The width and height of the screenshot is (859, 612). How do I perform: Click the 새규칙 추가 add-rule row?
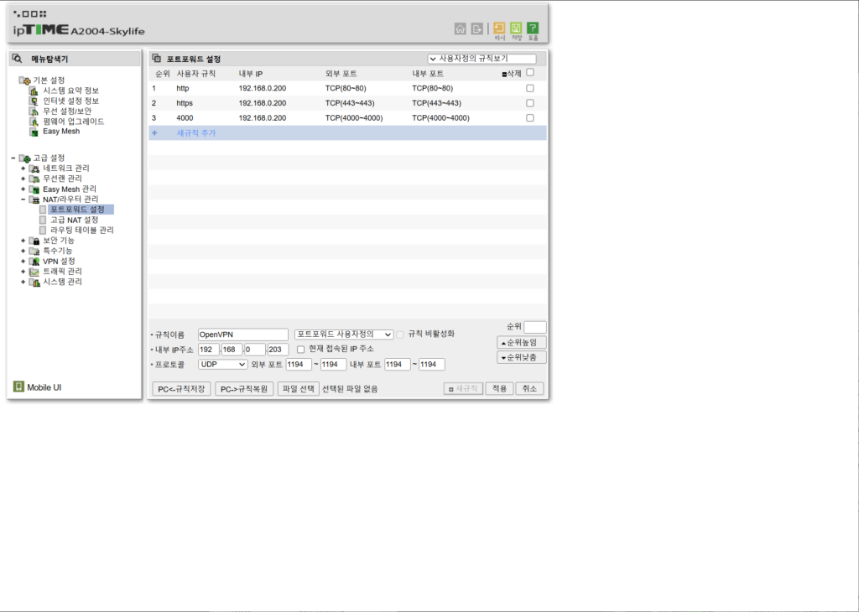point(196,133)
